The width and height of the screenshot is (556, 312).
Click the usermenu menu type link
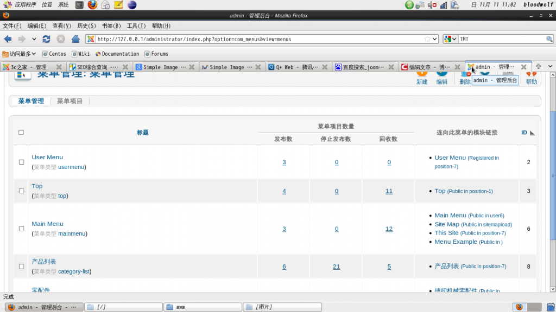71,167
